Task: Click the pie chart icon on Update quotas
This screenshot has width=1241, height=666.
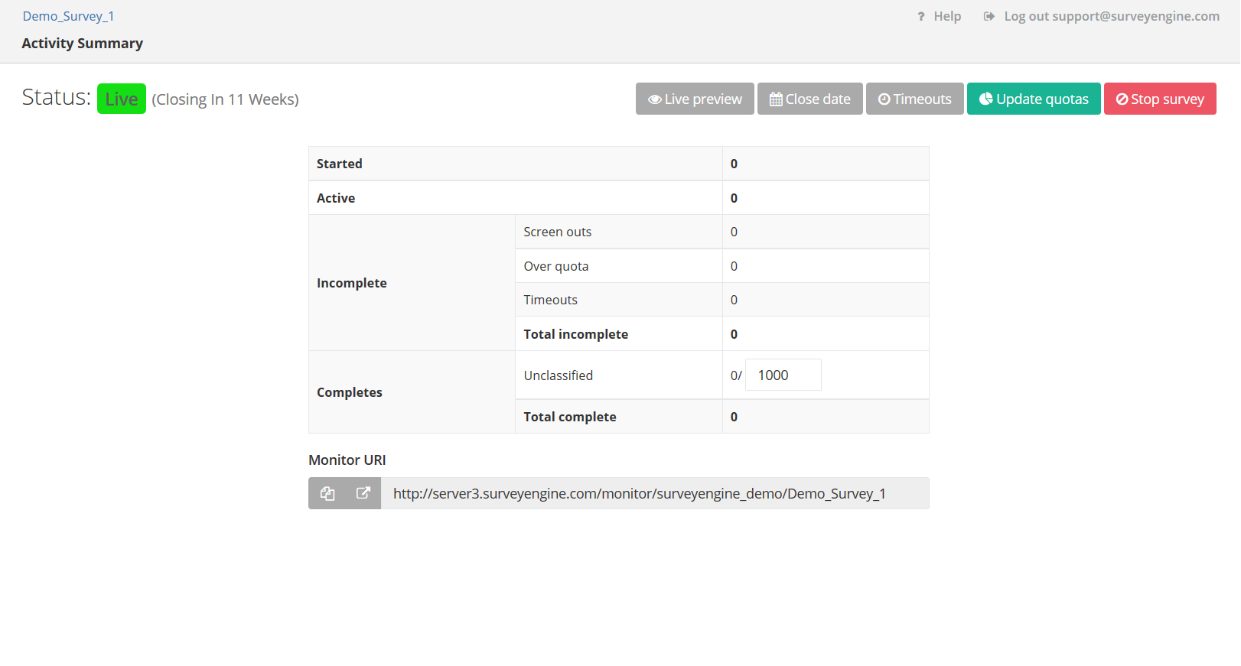Action: click(x=985, y=99)
